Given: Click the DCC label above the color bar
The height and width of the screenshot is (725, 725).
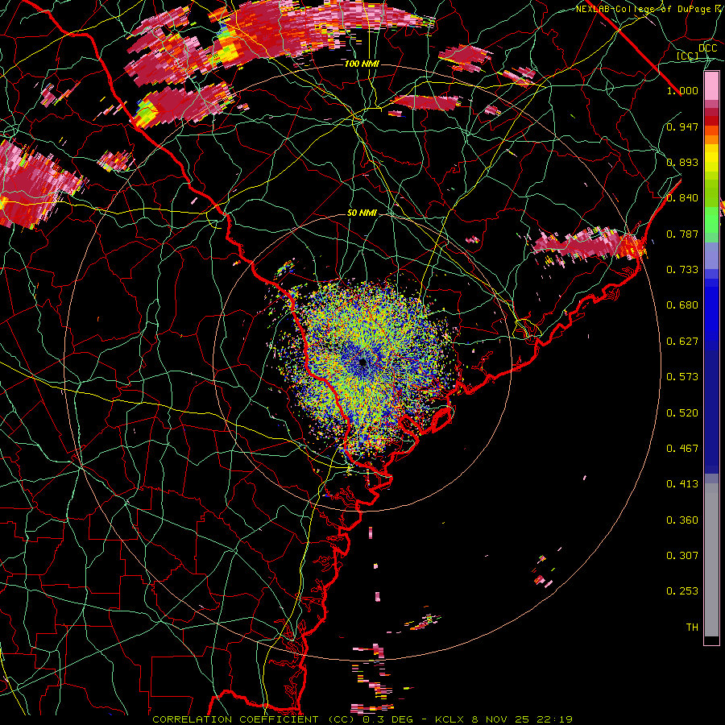Looking at the screenshot, I should click(707, 48).
